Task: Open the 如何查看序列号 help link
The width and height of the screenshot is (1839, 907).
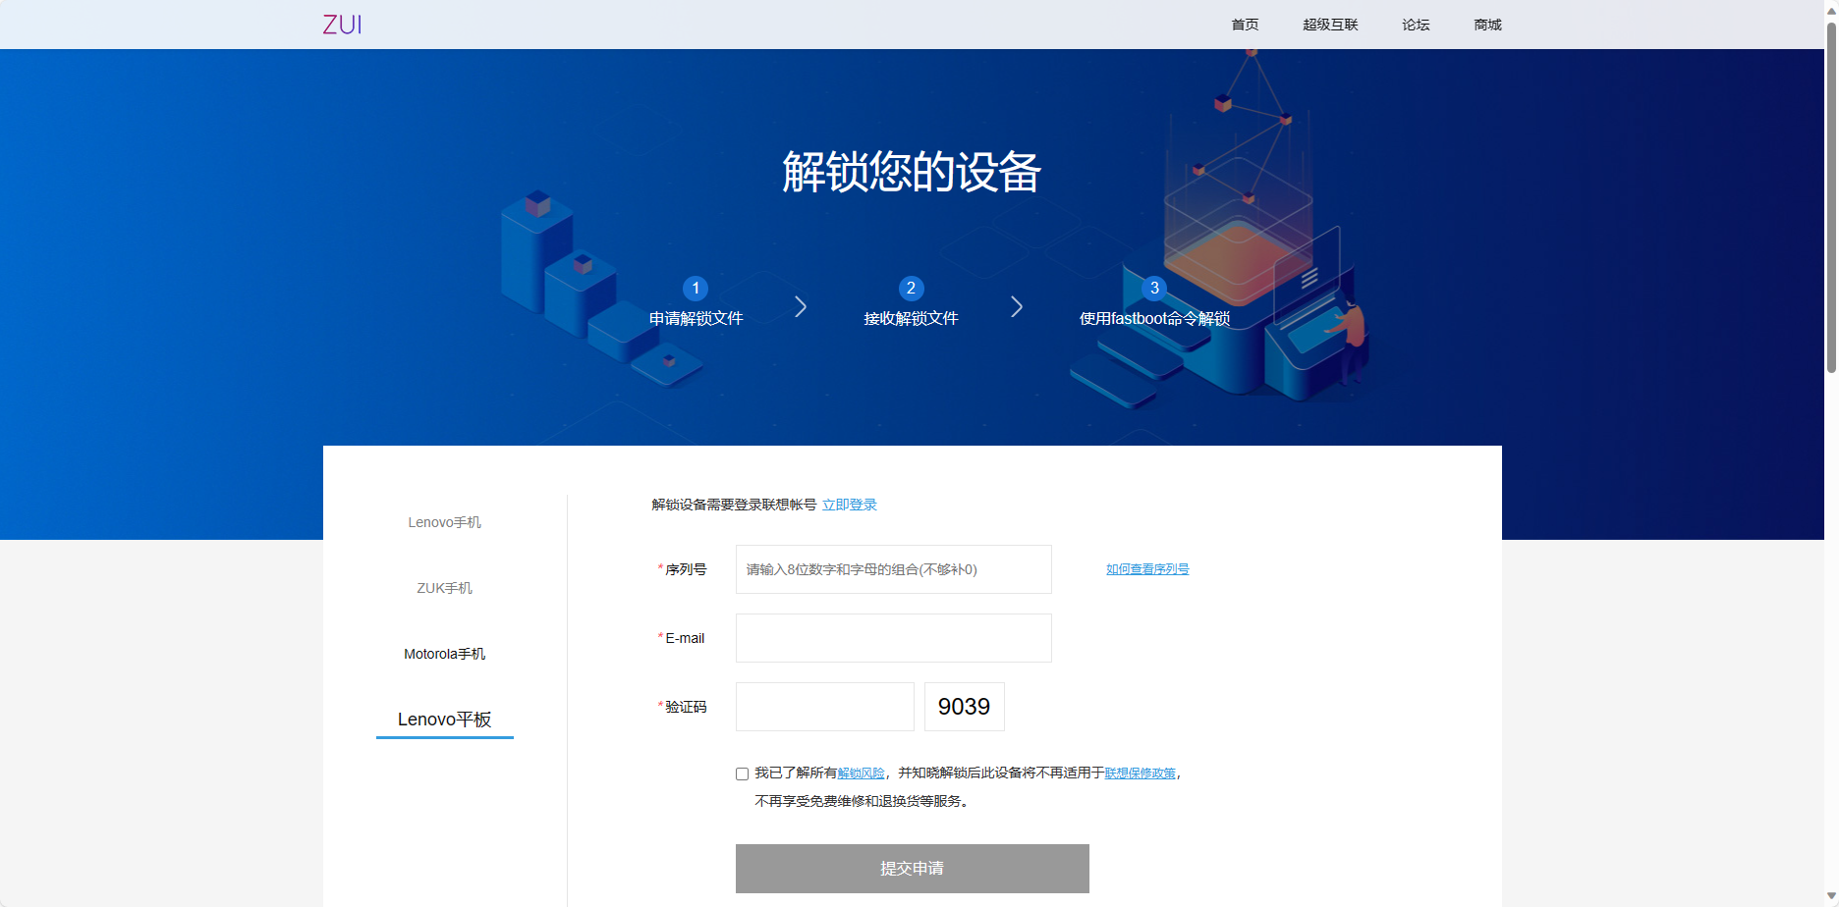Action: tap(1147, 569)
